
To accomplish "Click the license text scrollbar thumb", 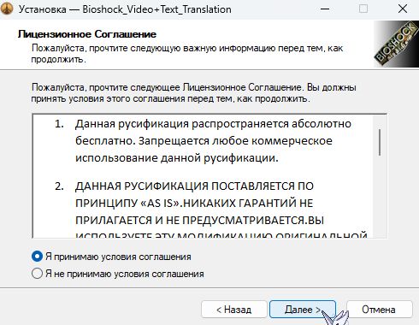I will coord(380,142).
